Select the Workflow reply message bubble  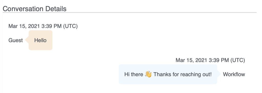point(168,74)
